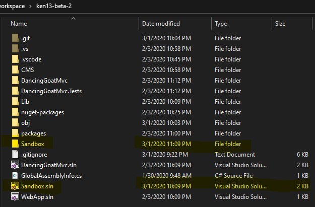Select the Sandbox folder name
The width and height of the screenshot is (315, 207).
[x=33, y=144]
